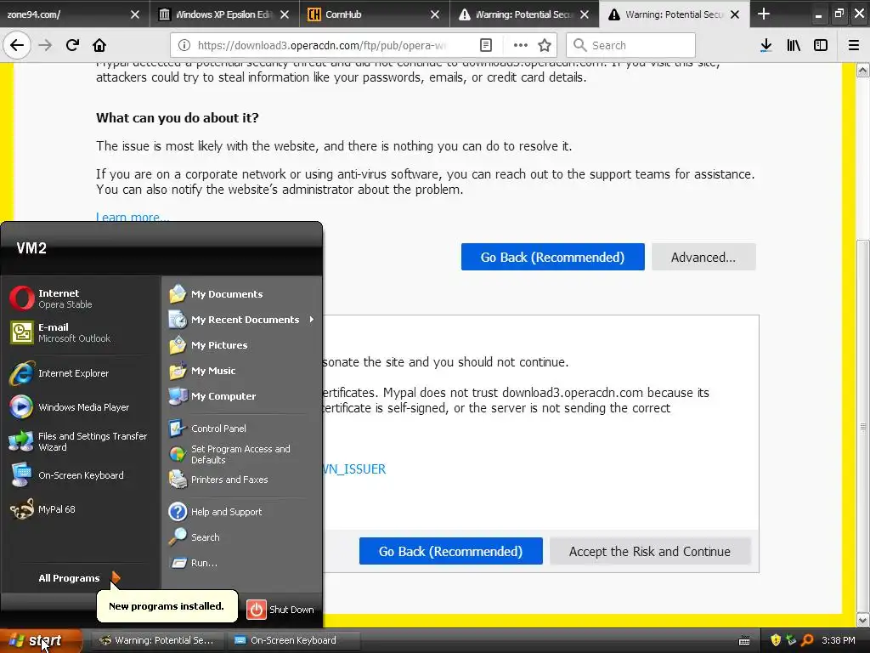Screen dimensions: 870x653
Task: Show site information icon in address bar
Action: click(x=184, y=45)
